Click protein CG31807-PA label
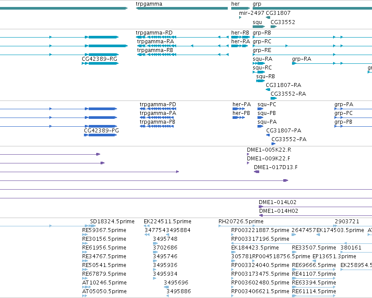 284,131
